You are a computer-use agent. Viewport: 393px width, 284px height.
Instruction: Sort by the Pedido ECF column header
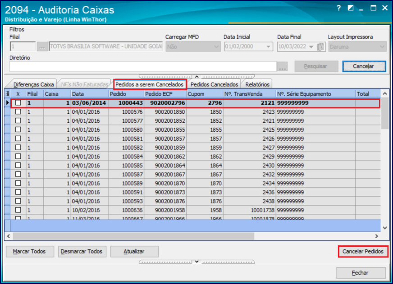pos(165,94)
